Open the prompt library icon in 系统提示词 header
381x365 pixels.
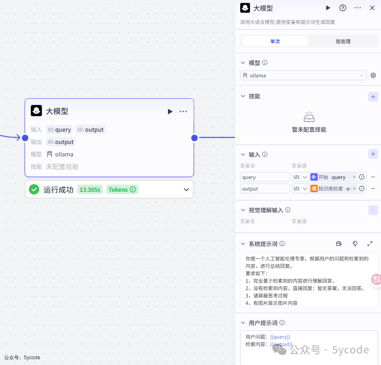(x=339, y=244)
